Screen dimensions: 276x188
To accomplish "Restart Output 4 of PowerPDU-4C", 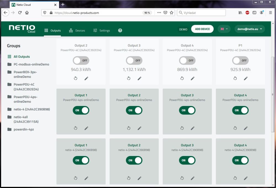I will [182, 78].
